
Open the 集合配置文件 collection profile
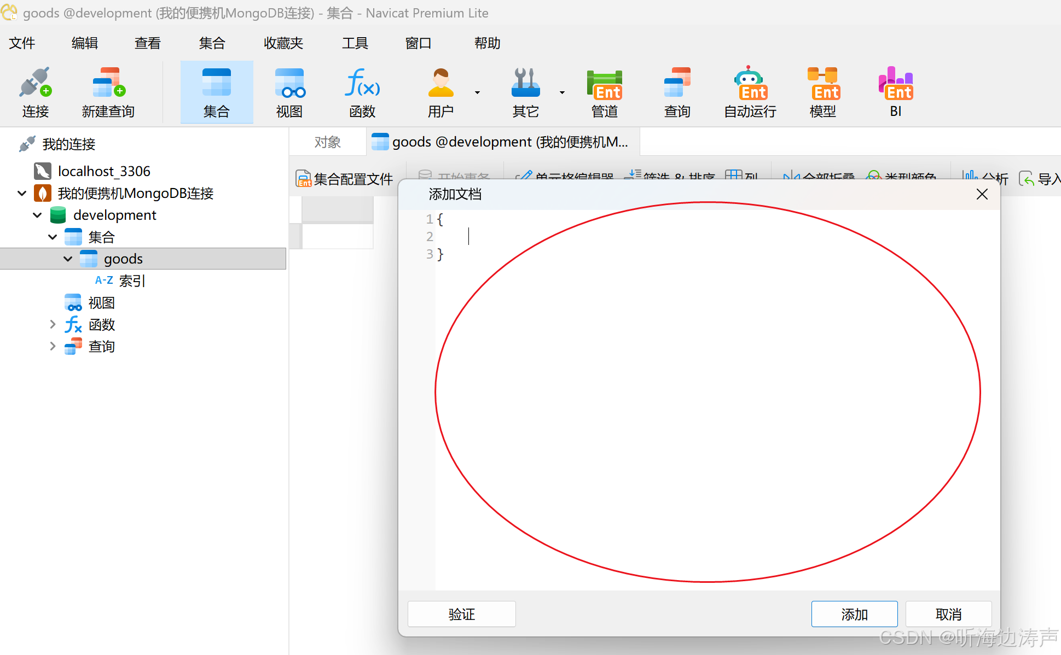(345, 178)
